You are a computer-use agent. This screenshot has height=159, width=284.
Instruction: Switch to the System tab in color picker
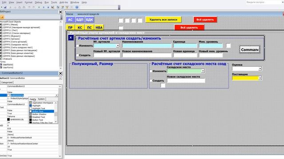[41, 99]
